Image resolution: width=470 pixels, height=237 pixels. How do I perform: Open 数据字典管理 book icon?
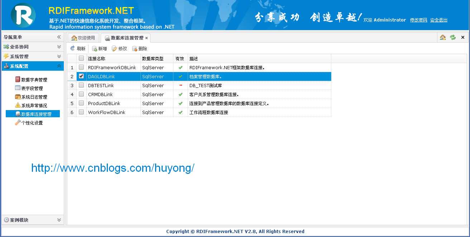click(x=18, y=80)
